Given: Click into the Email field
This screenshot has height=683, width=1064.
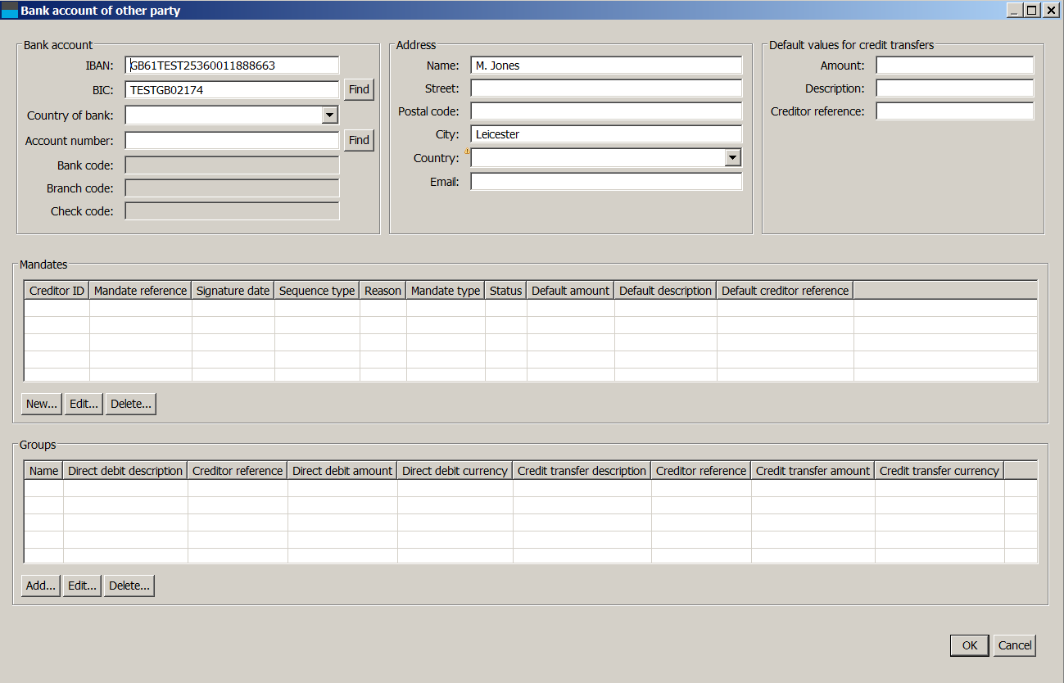Looking at the screenshot, I should coord(606,182).
